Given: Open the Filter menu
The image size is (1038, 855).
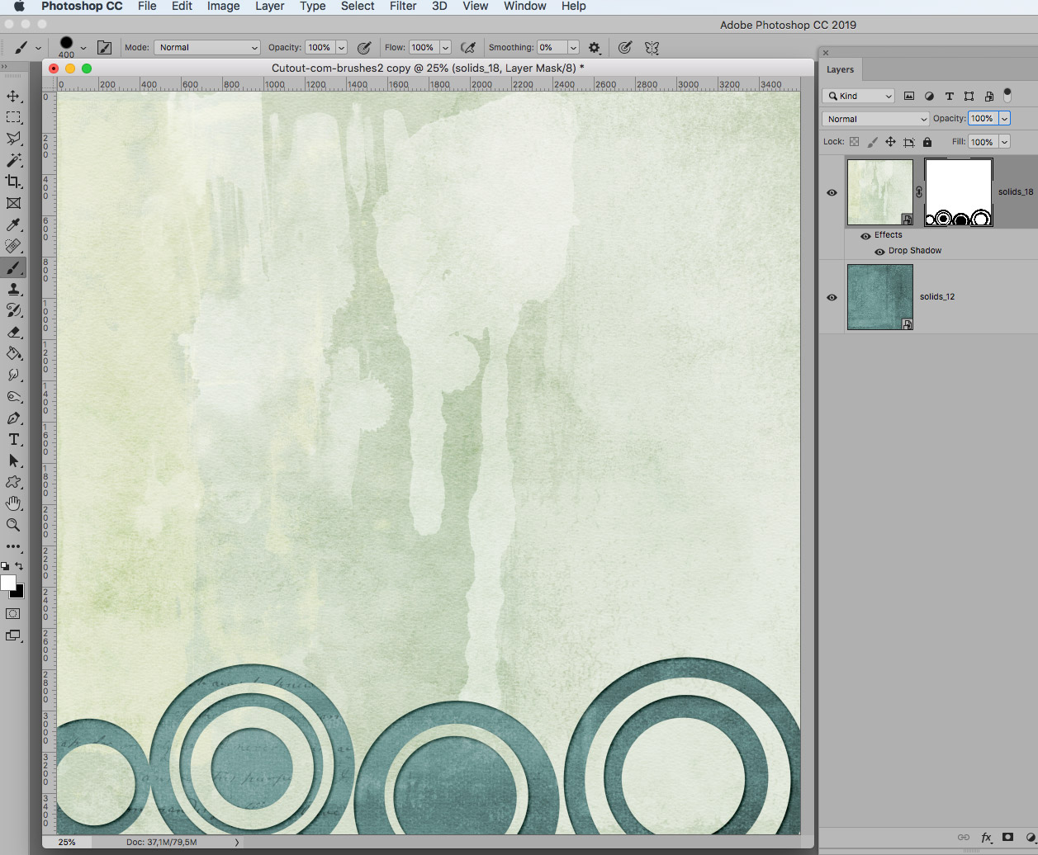Looking at the screenshot, I should click(403, 6).
